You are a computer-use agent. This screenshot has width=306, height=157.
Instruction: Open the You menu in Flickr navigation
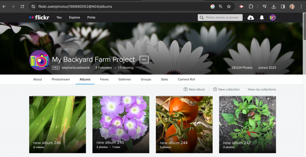pyautogui.click(x=59, y=17)
